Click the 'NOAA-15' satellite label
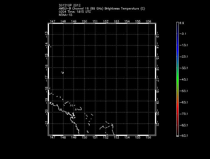Image resolution: width=210 pixels, height=159 pixels. [x=65, y=15]
